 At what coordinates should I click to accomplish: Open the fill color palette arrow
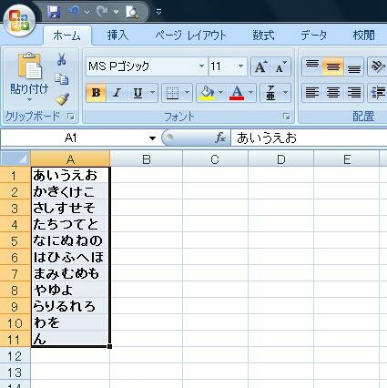(220, 93)
